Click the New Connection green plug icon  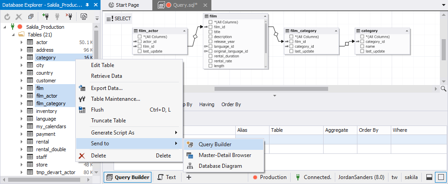(45, 17)
